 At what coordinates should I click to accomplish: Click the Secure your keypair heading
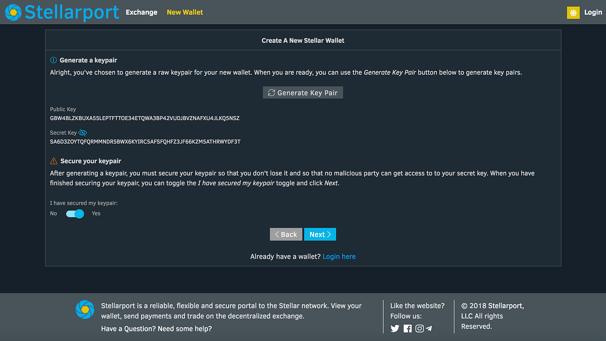coord(91,161)
